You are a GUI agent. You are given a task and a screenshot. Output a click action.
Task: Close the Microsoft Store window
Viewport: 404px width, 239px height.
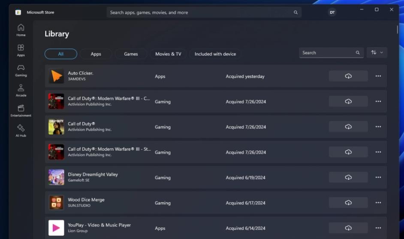tap(392, 9)
